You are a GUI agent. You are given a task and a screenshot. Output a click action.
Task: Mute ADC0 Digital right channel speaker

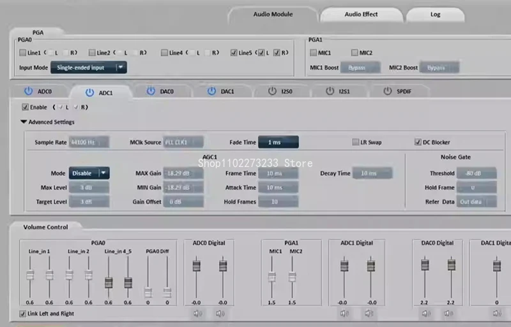pyautogui.click(x=220, y=314)
